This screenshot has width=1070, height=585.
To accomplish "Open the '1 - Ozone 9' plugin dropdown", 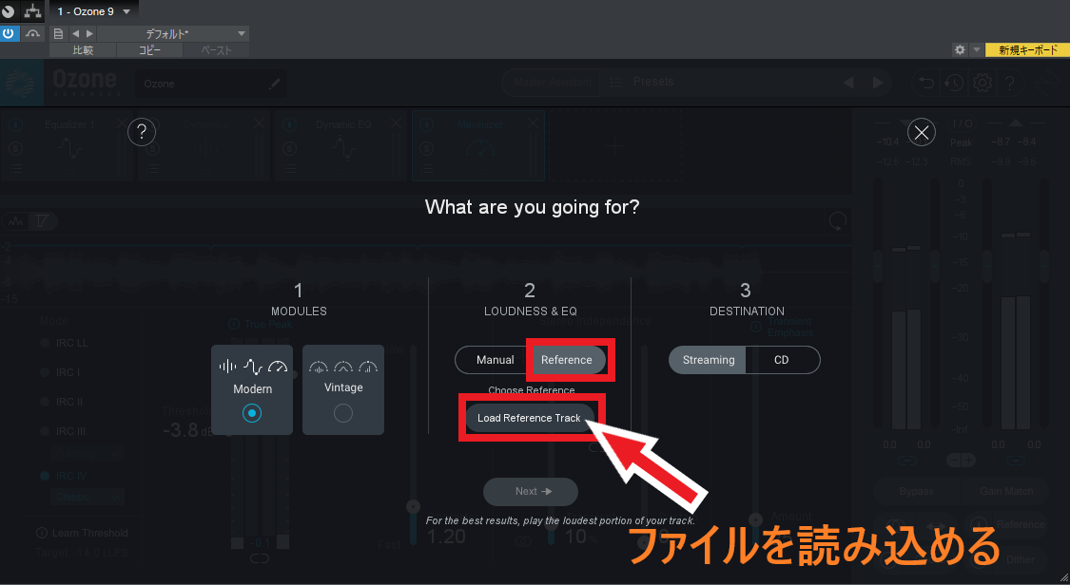I will (94, 11).
